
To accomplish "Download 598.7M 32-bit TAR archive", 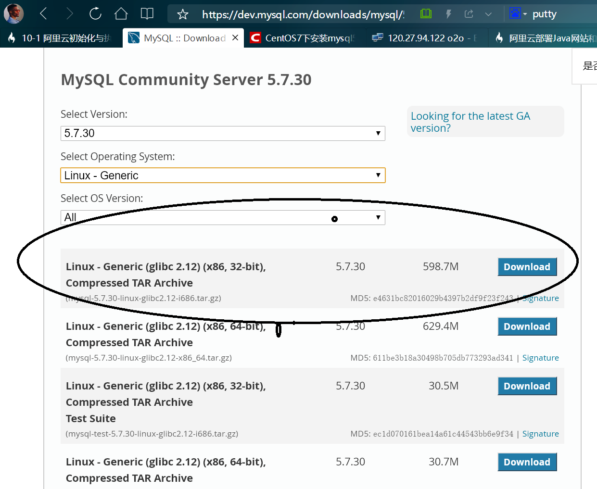I will tap(527, 267).
